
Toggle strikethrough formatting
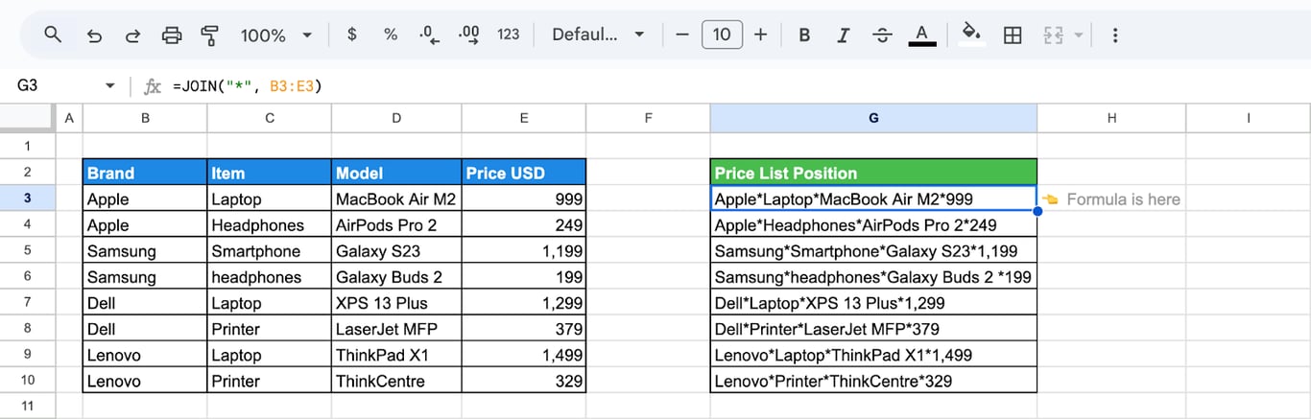pos(883,35)
